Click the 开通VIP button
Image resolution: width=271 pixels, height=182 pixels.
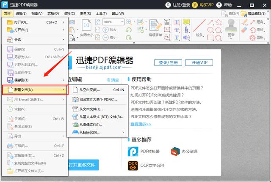pyautogui.click(x=199, y=62)
